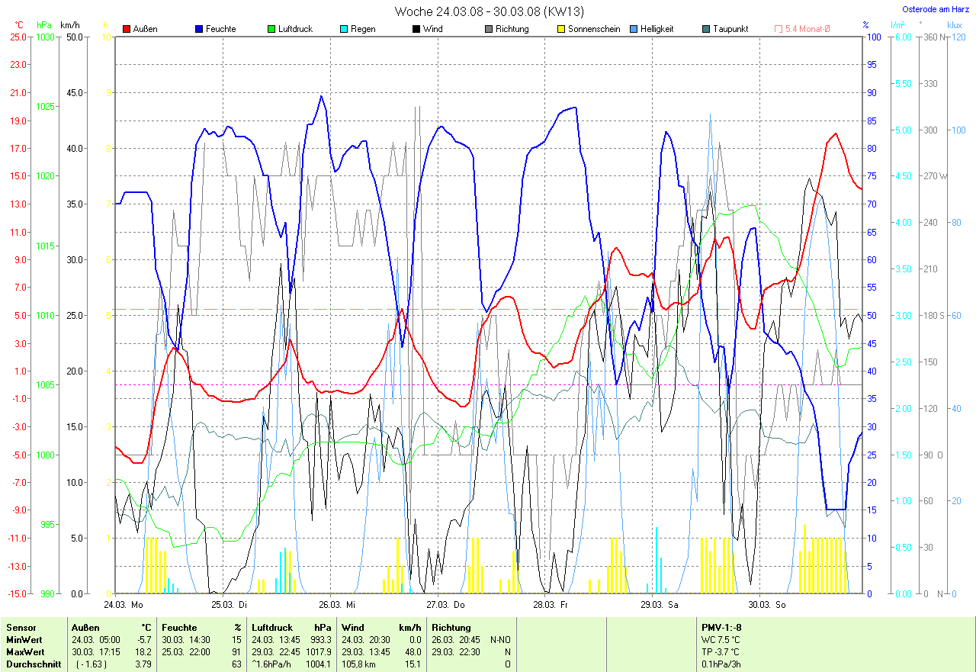The height and width of the screenshot is (672, 976).
Task: Click the MaxWert row label
Action: pyautogui.click(x=24, y=651)
